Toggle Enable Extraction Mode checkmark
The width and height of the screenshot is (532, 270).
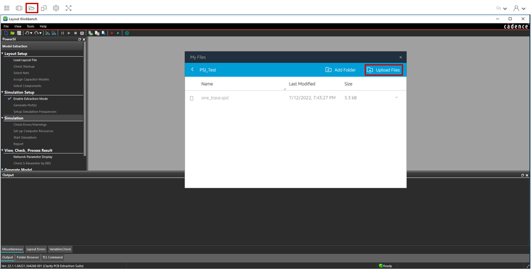[x=10, y=99]
